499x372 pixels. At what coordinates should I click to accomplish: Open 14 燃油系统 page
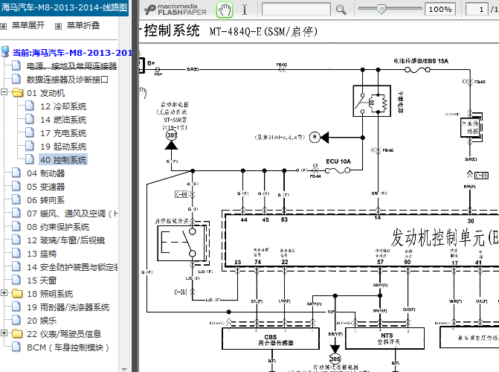pyautogui.click(x=63, y=120)
